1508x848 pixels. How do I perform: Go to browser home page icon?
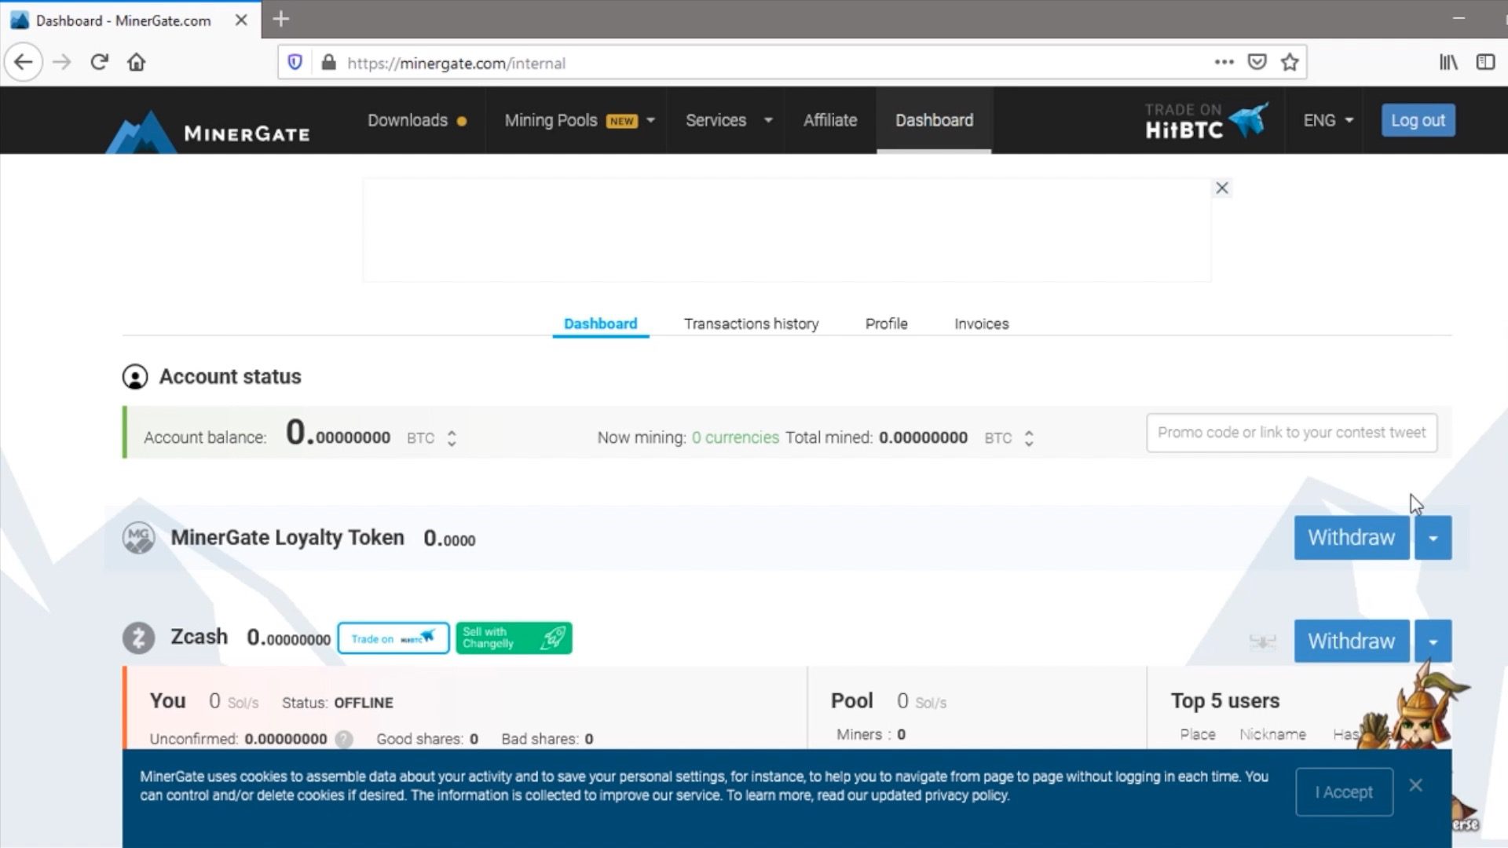[x=137, y=62]
